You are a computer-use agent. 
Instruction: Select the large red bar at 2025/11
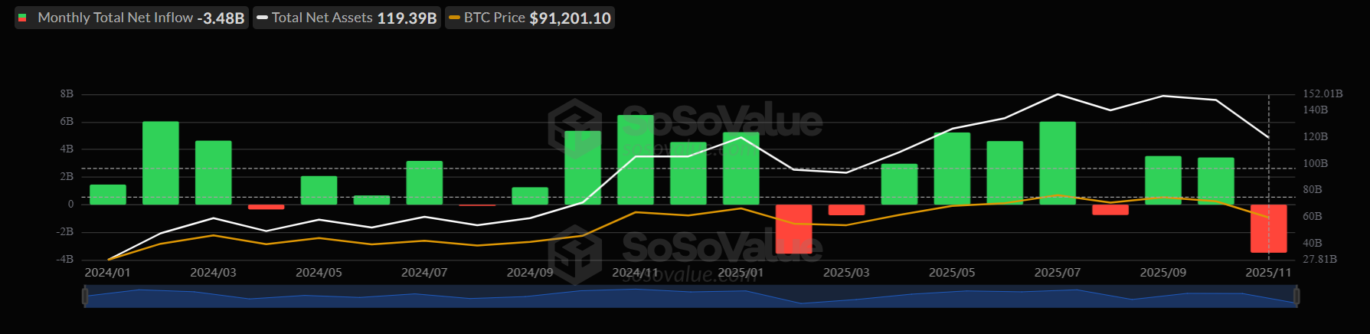(1268, 228)
